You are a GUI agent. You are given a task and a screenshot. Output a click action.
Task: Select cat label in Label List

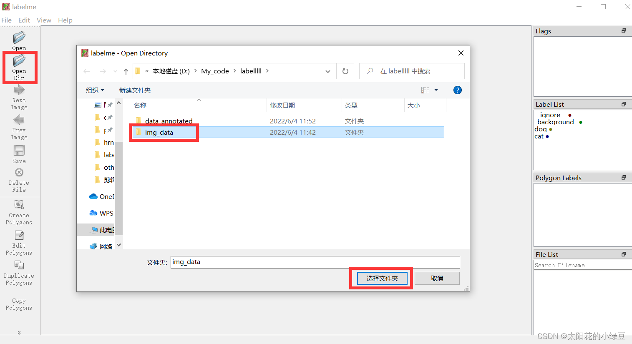point(541,136)
